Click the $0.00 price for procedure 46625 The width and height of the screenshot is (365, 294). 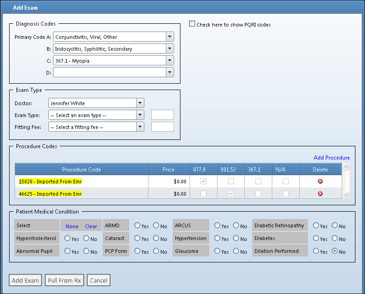180,194
